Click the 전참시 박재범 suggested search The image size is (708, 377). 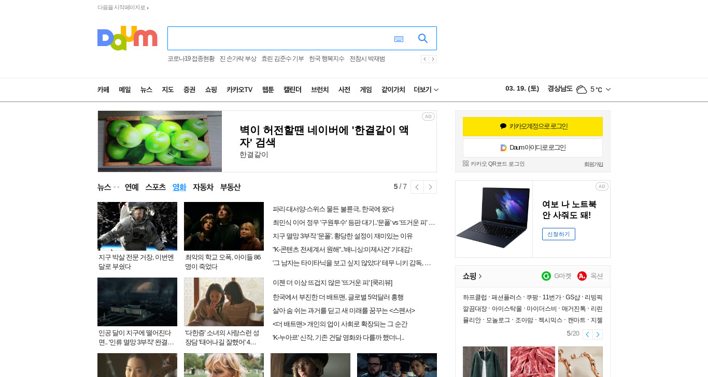coord(367,59)
